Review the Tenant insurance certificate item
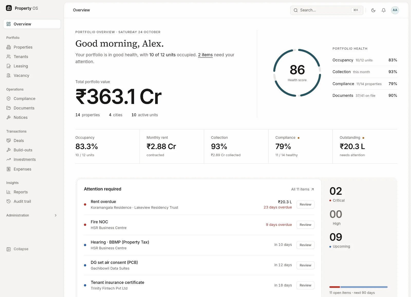 point(305,285)
